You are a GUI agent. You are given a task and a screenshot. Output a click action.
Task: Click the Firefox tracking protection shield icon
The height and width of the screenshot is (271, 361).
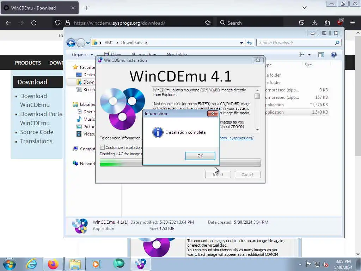pyautogui.click(x=58, y=23)
